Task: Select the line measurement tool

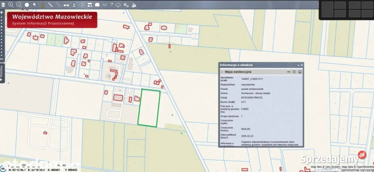Action: 50,5
